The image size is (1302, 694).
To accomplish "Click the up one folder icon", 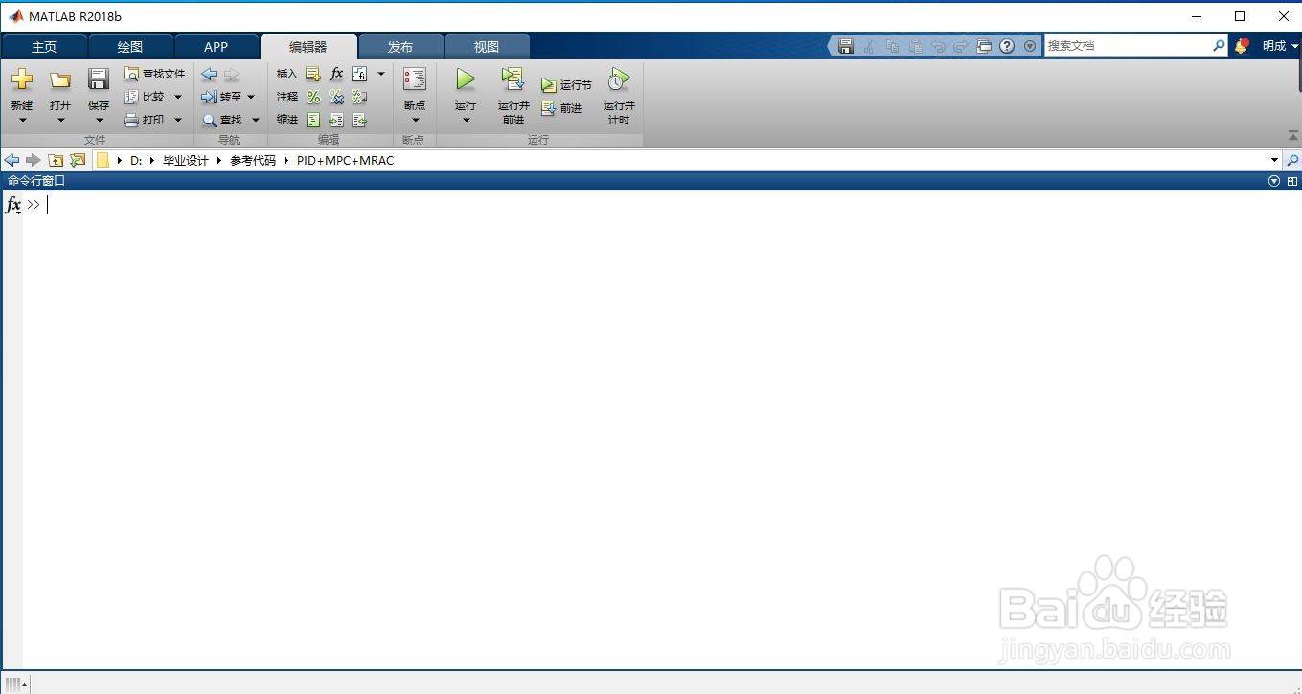I will (x=56, y=160).
